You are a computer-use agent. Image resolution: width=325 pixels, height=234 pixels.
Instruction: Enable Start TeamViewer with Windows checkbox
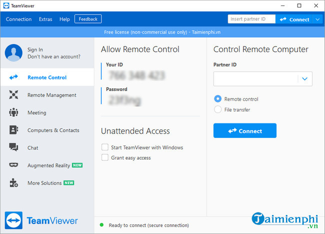pyautogui.click(x=105, y=147)
